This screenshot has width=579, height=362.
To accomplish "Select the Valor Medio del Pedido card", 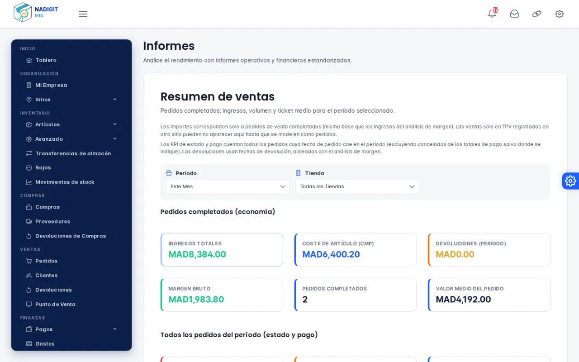I will click(489, 295).
